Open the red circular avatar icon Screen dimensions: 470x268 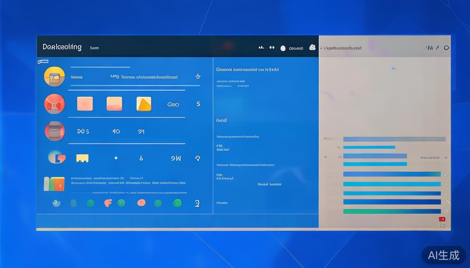click(x=55, y=104)
